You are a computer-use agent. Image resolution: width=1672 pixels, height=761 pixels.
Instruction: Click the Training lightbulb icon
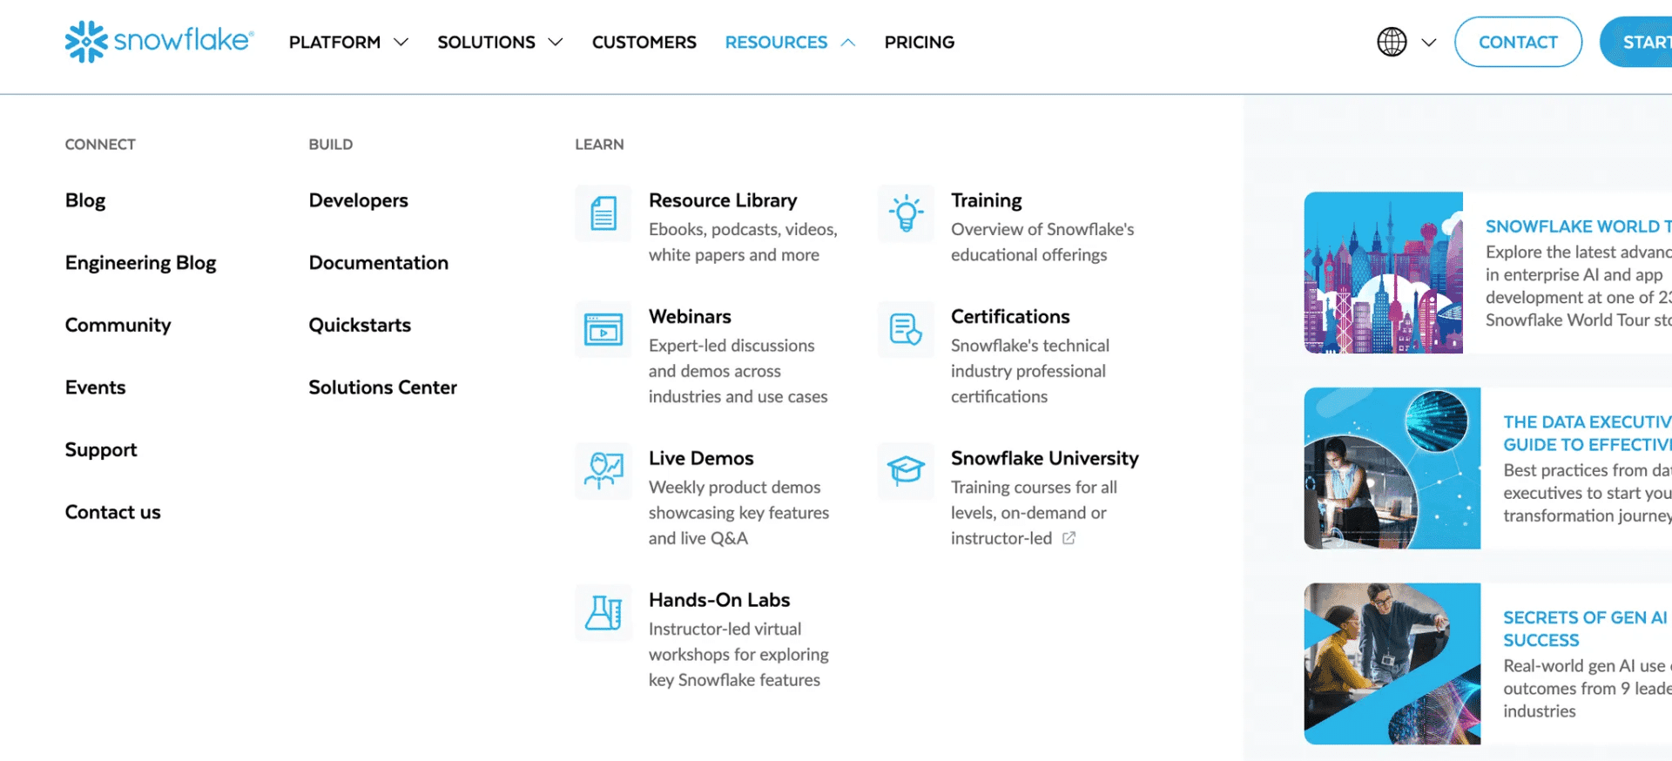tap(906, 213)
